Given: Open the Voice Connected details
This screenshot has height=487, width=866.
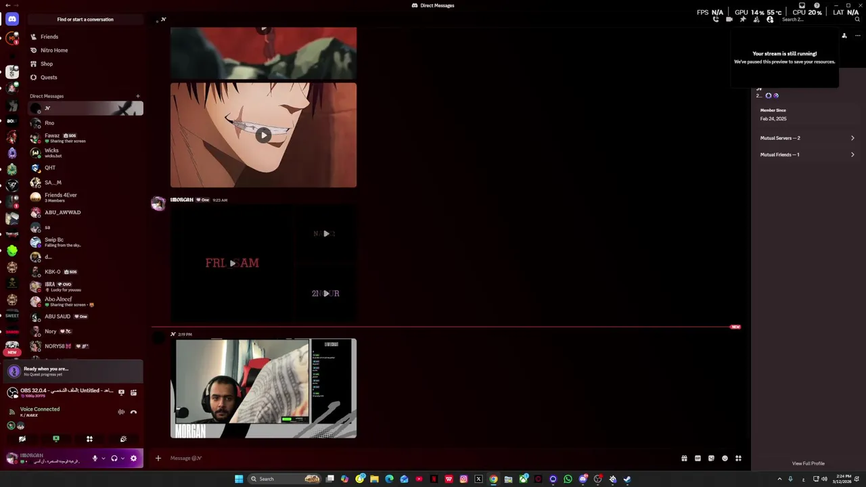Looking at the screenshot, I should (x=40, y=409).
